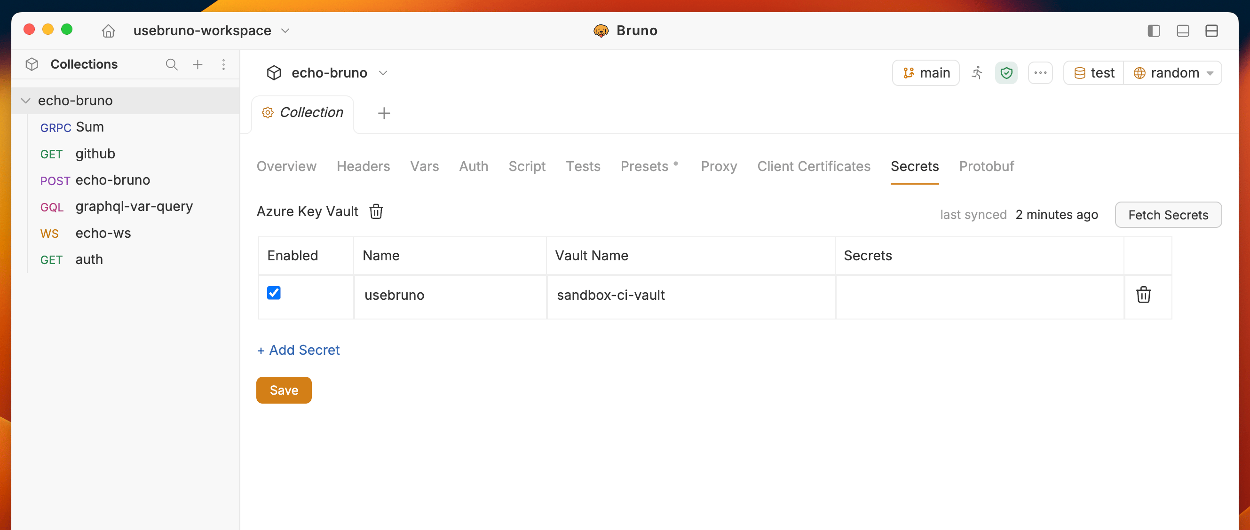Image resolution: width=1250 pixels, height=530 pixels.
Task: Click the Fetch Secrets button
Action: pos(1168,215)
